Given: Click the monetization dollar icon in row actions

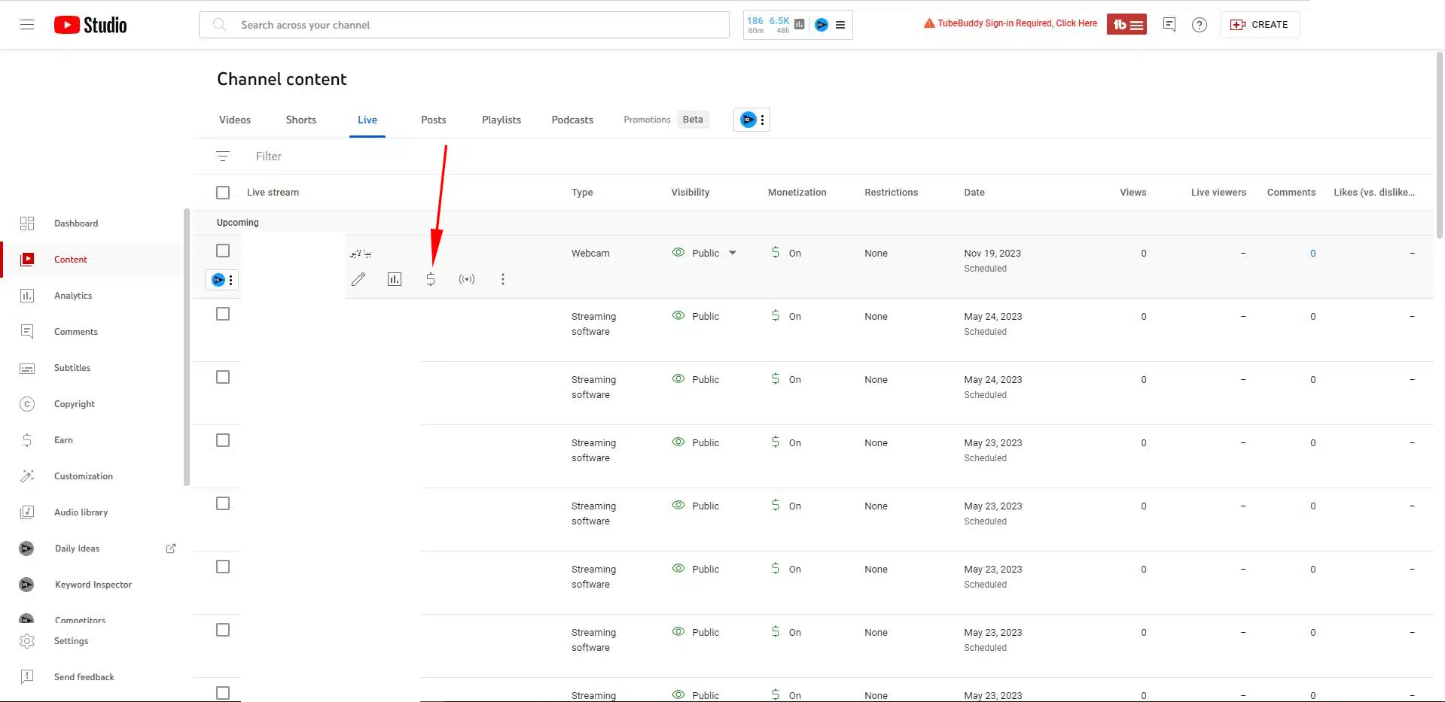Looking at the screenshot, I should click(x=431, y=279).
